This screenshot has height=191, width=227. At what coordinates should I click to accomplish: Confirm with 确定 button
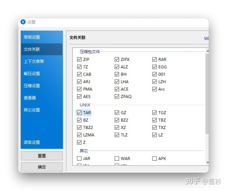[42, 167]
